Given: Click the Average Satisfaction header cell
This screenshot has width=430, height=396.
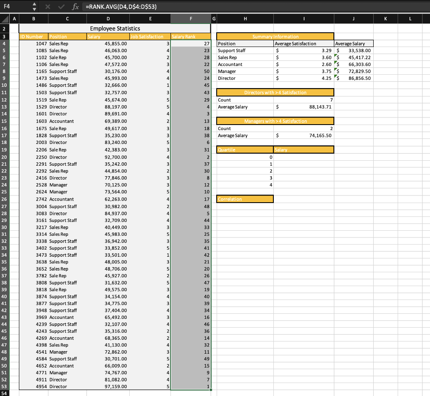Looking at the screenshot, I should coord(304,44).
